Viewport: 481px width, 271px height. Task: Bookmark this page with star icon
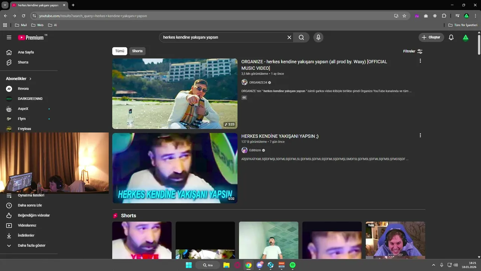tap(404, 16)
